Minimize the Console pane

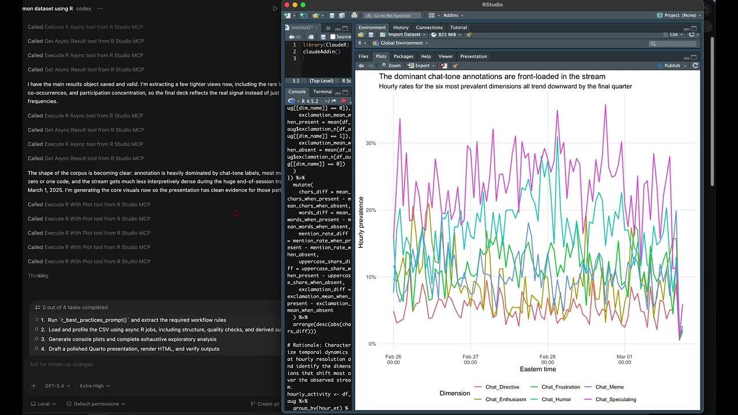(338, 94)
